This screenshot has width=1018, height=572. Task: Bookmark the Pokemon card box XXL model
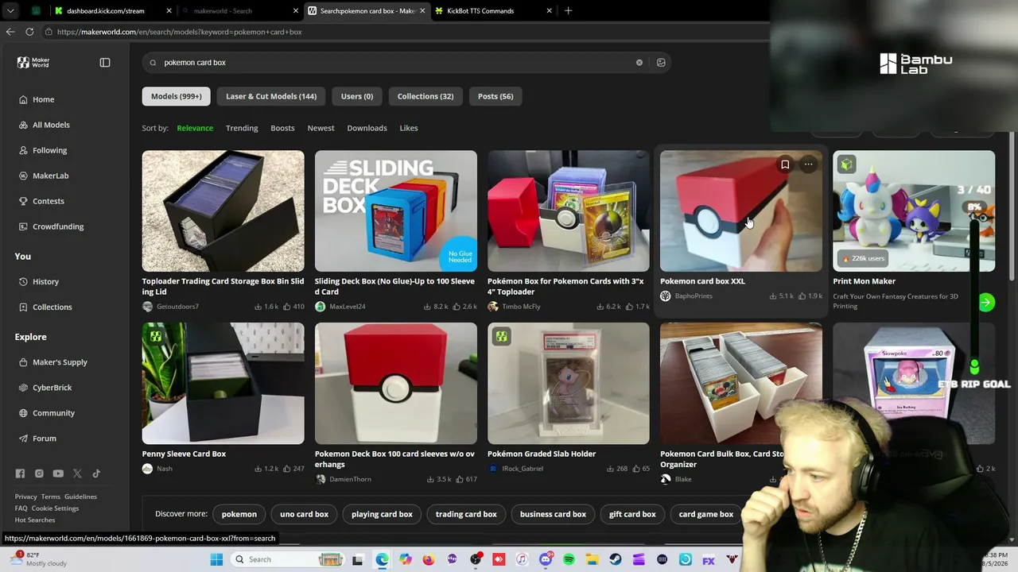click(x=785, y=164)
